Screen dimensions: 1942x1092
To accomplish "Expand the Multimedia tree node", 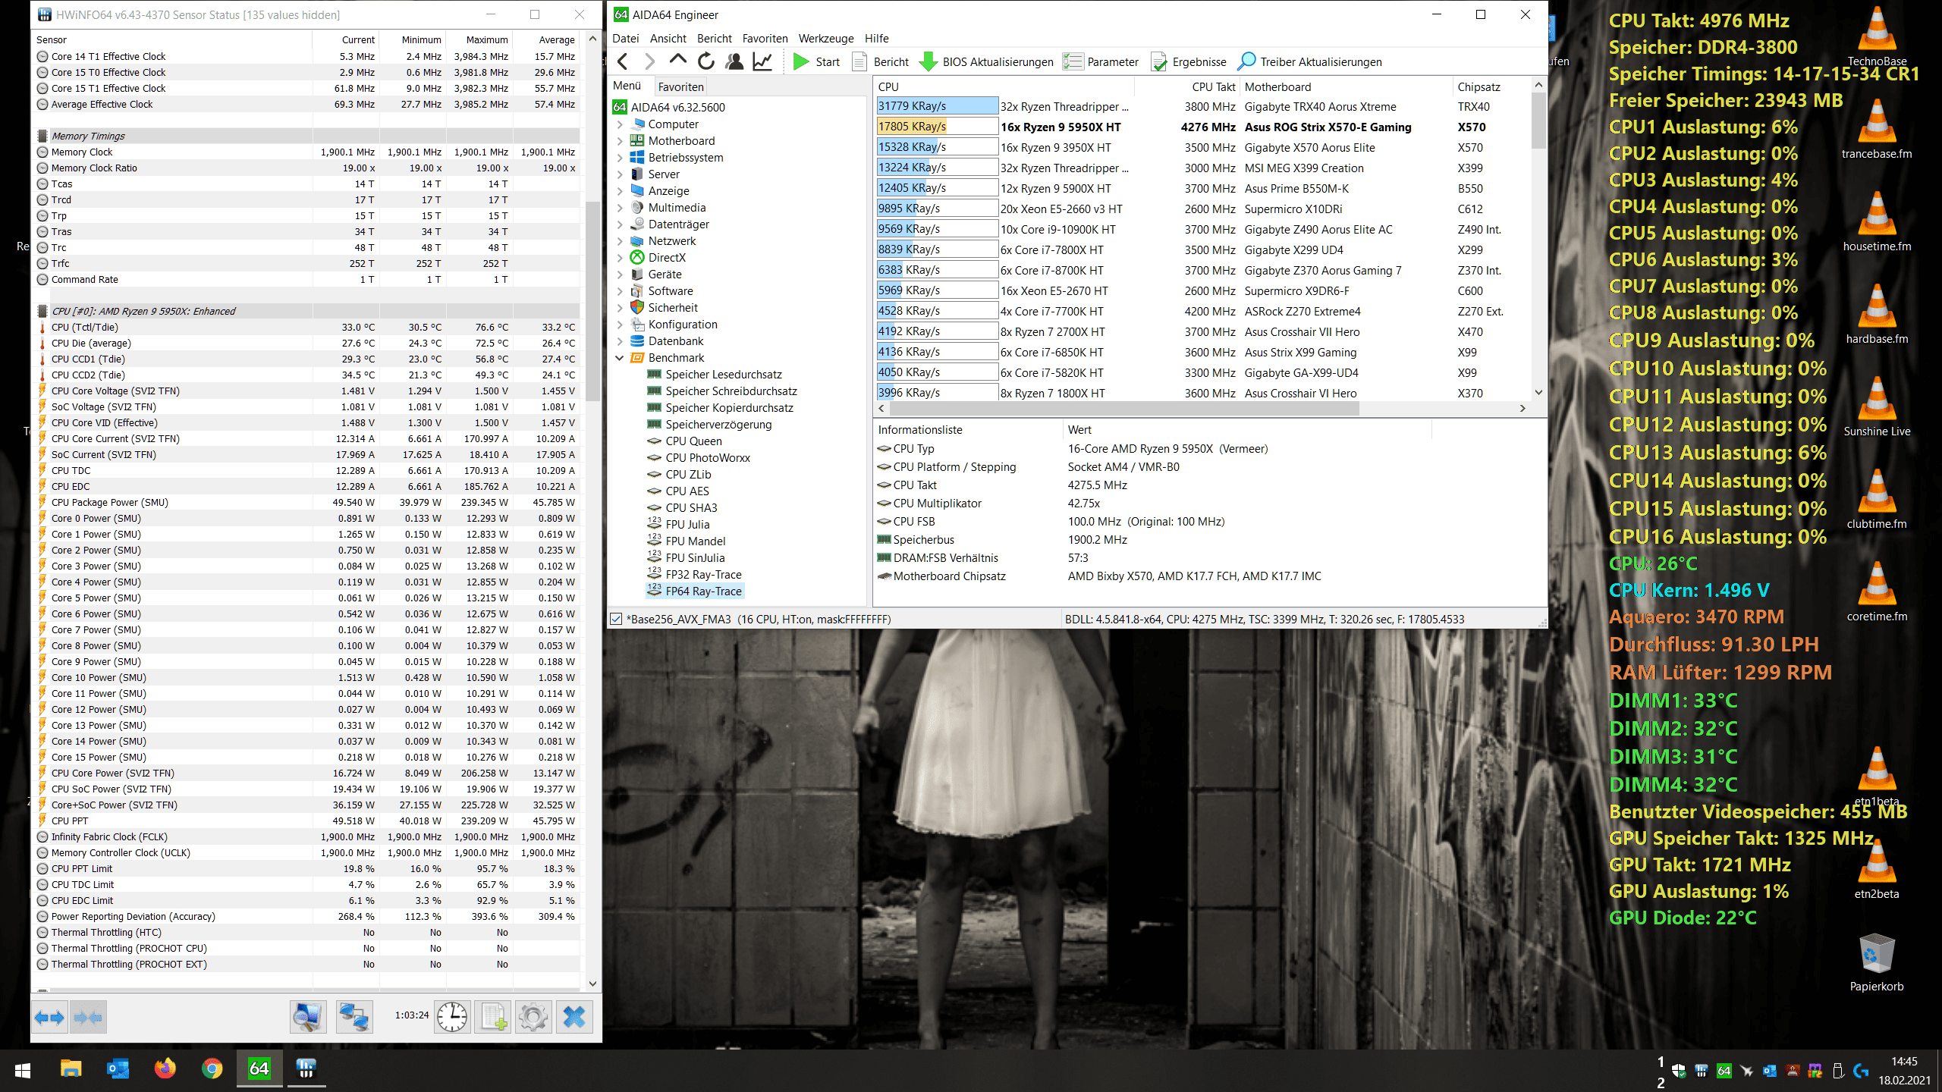I will (x=620, y=208).
